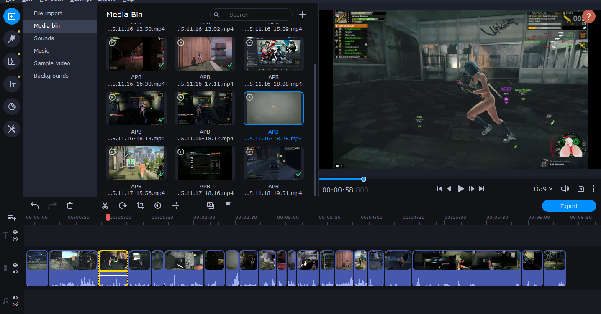The width and height of the screenshot is (601, 314).
Task: Select the 5.11.16-18.08.mp4 thumbnail
Action: click(x=273, y=53)
